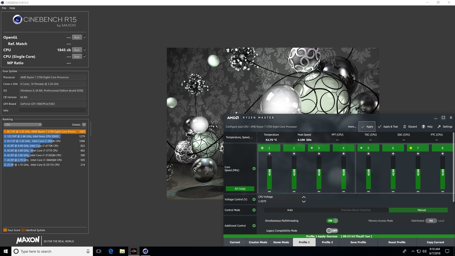This screenshot has height=256, width=455.
Task: Run the OpenGL benchmark
Action: 77,37
